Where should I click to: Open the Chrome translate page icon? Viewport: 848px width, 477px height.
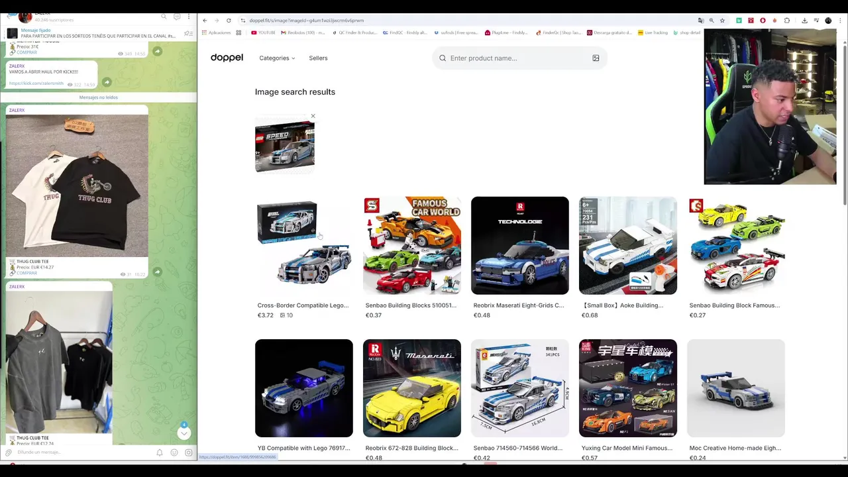tap(701, 21)
